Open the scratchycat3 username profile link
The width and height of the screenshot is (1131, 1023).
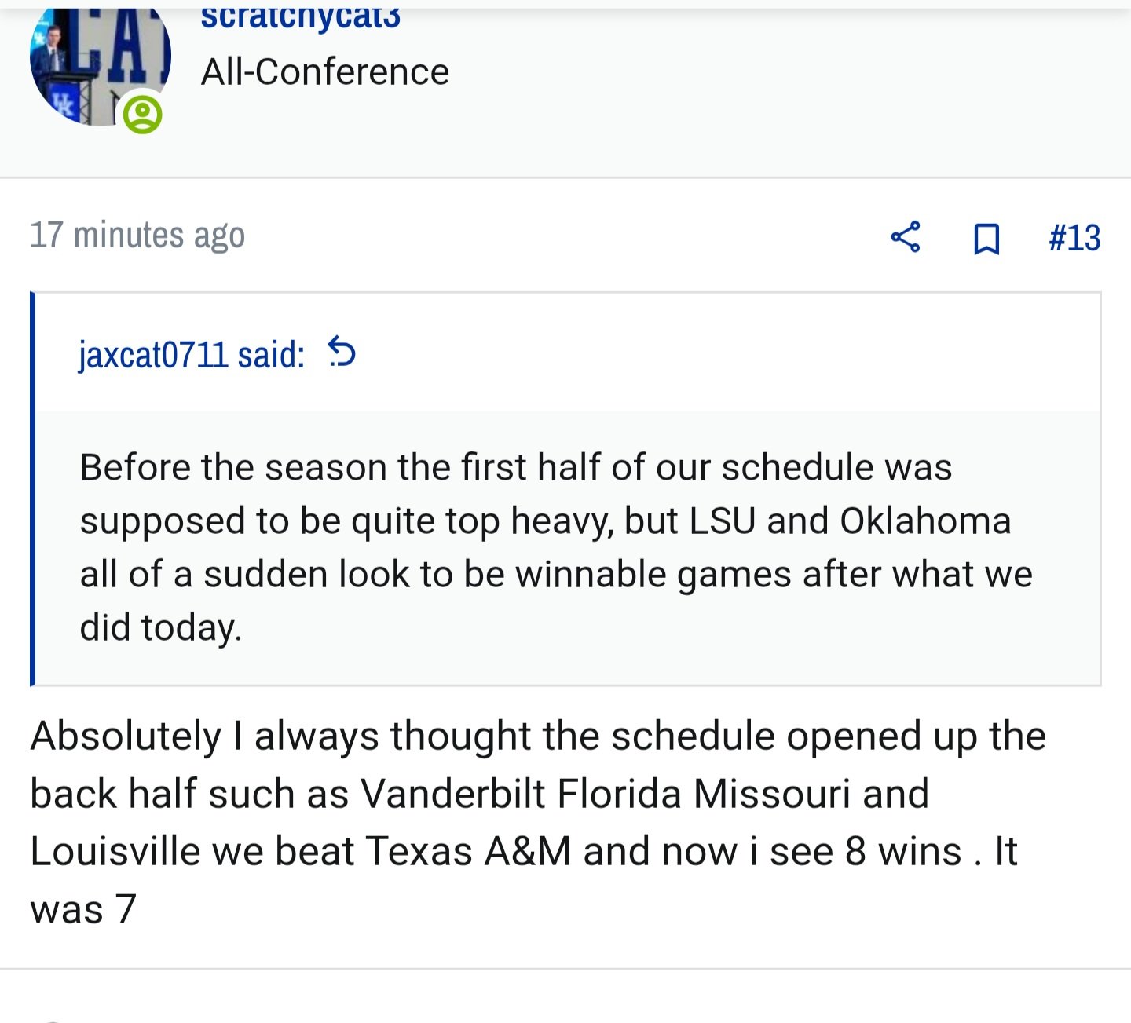300,17
